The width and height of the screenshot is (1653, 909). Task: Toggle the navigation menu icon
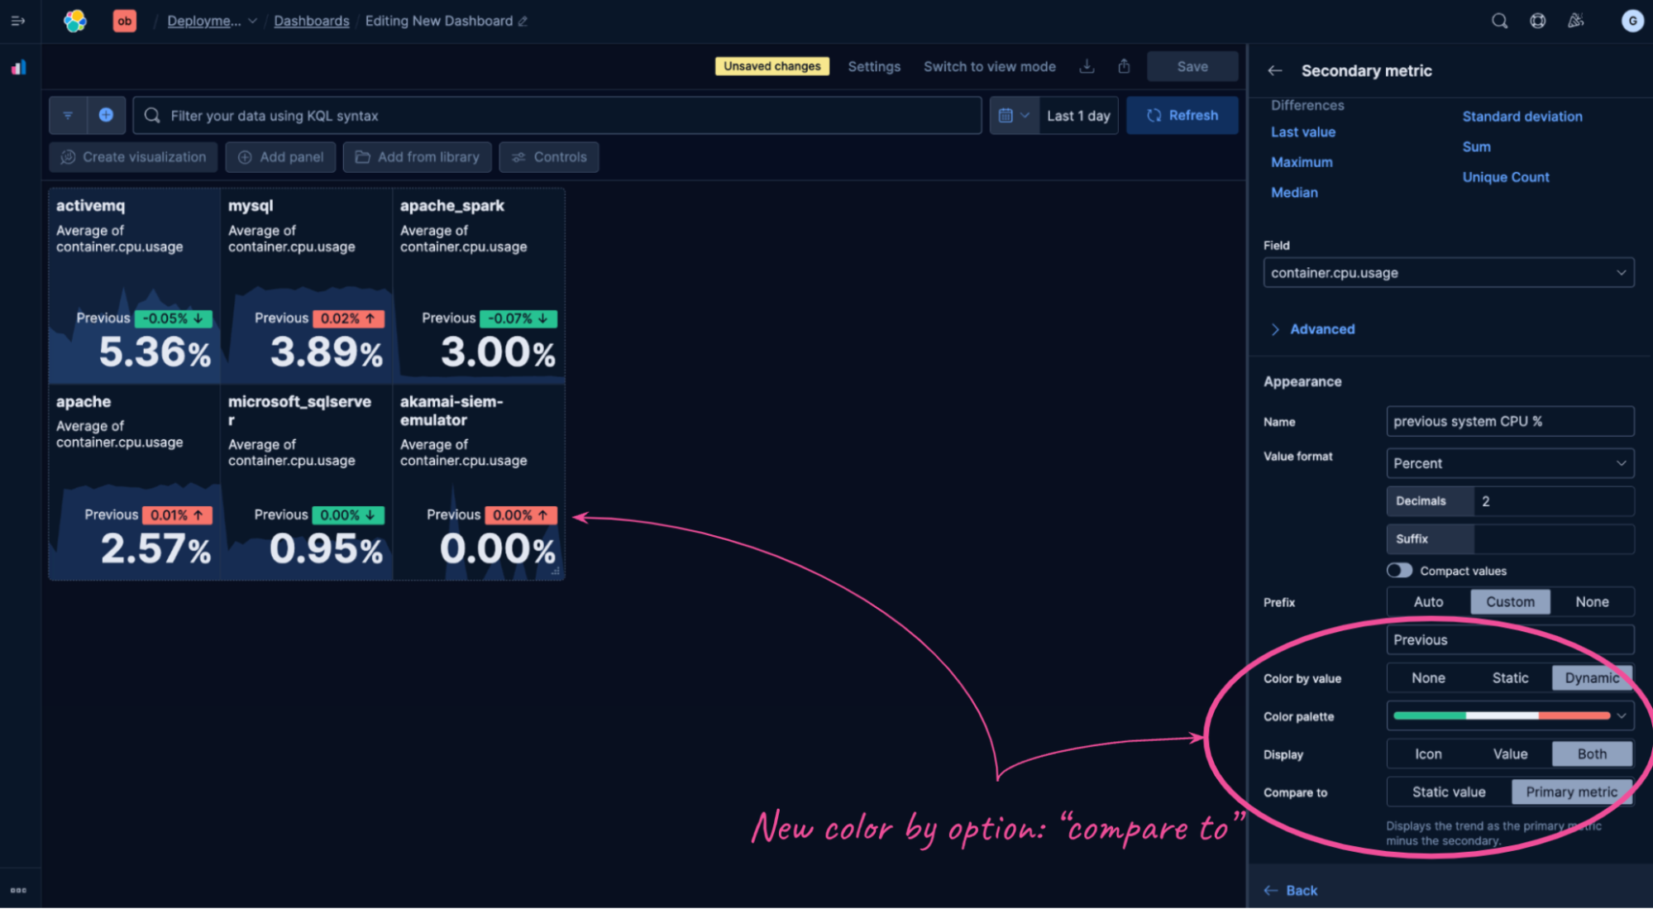(x=18, y=21)
